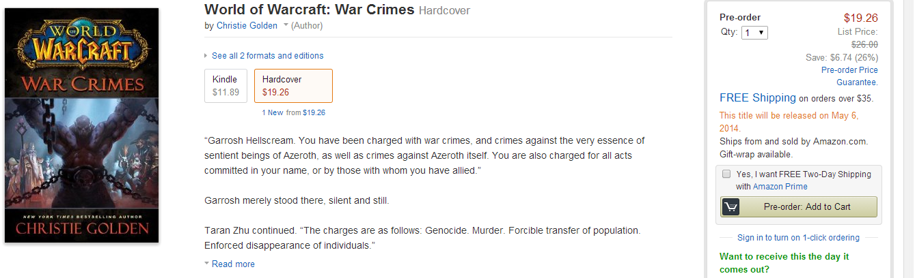The height and width of the screenshot is (278, 915).
Task: Click Want to receive this the day it comes out
Action: (784, 262)
